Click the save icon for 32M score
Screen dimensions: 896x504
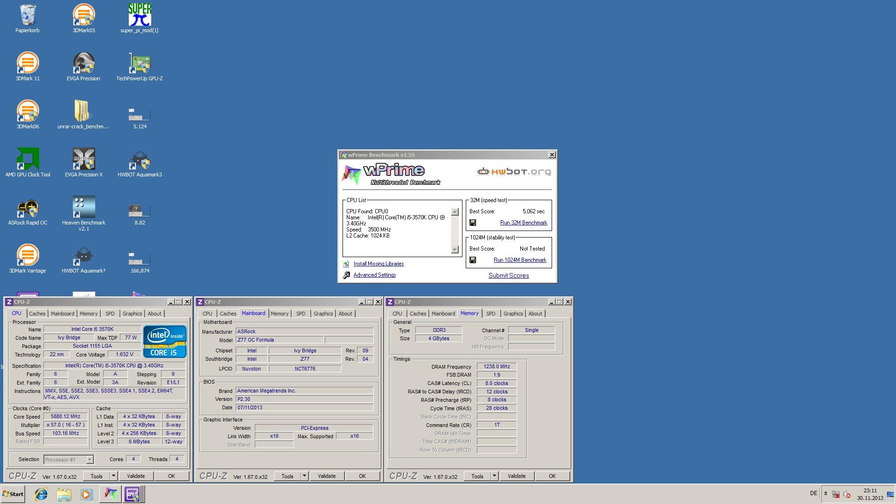click(473, 223)
